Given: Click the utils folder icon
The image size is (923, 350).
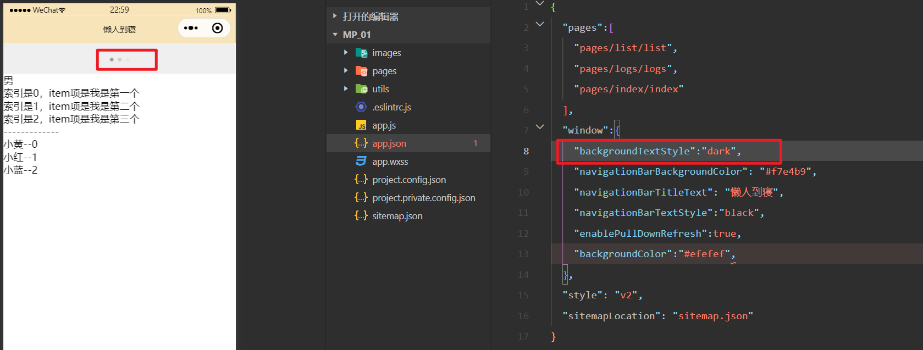Looking at the screenshot, I should 361,89.
